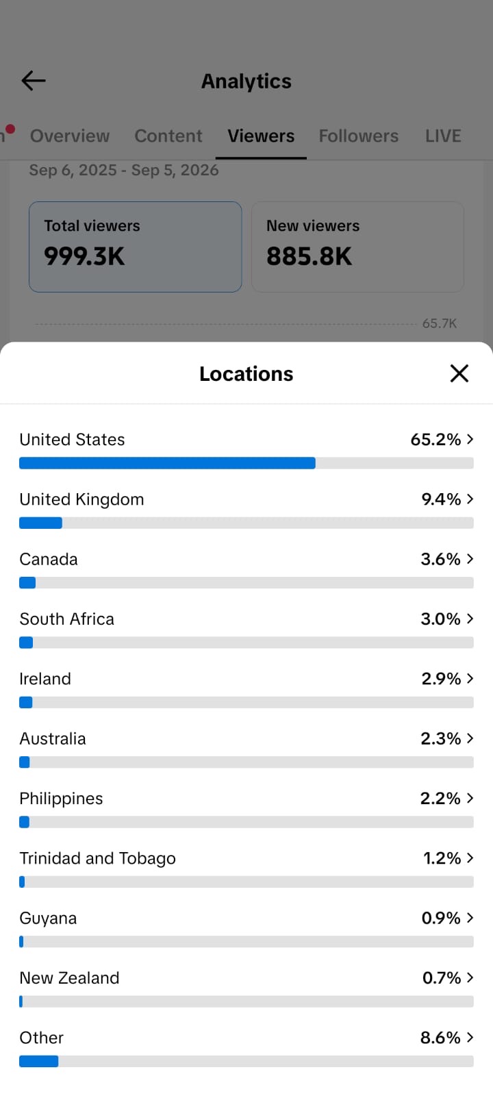Viewport: 493px width, 1096px height.
Task: Select the New viewers card
Action: point(357,247)
